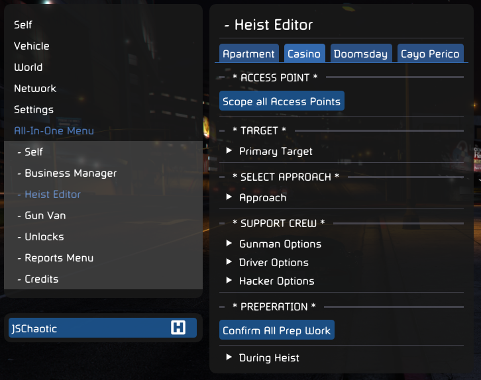Open Settings in the sidebar

click(x=34, y=110)
